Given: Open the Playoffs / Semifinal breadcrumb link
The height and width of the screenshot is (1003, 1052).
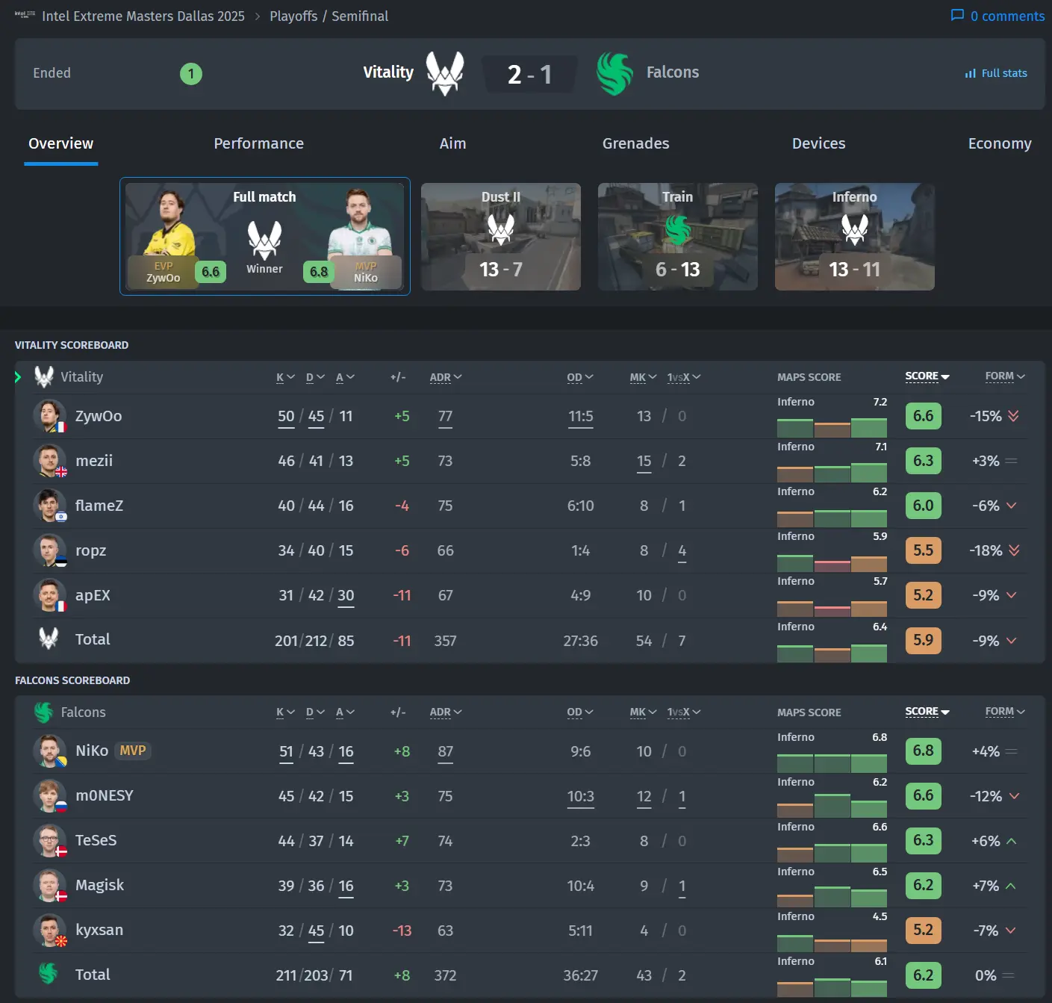Looking at the screenshot, I should click(329, 16).
